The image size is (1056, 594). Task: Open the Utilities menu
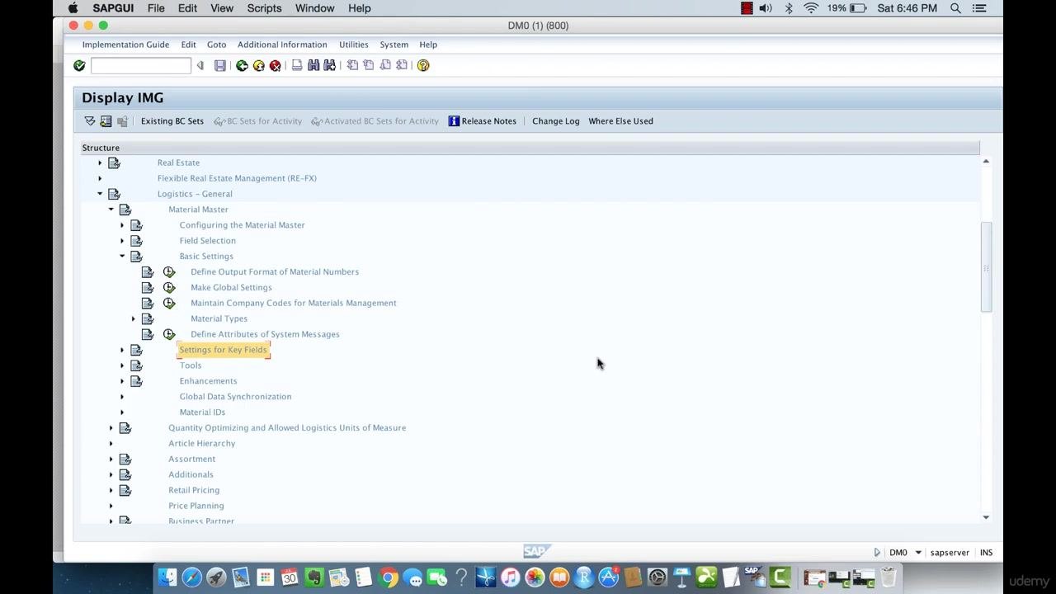click(x=353, y=45)
